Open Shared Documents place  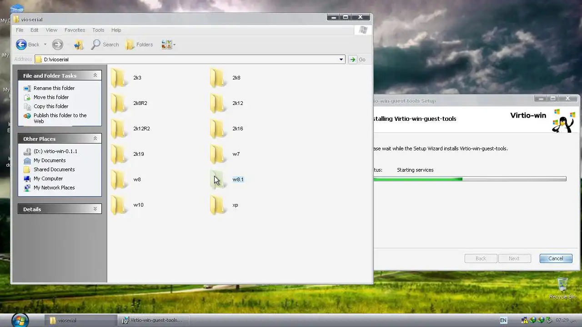tap(54, 169)
